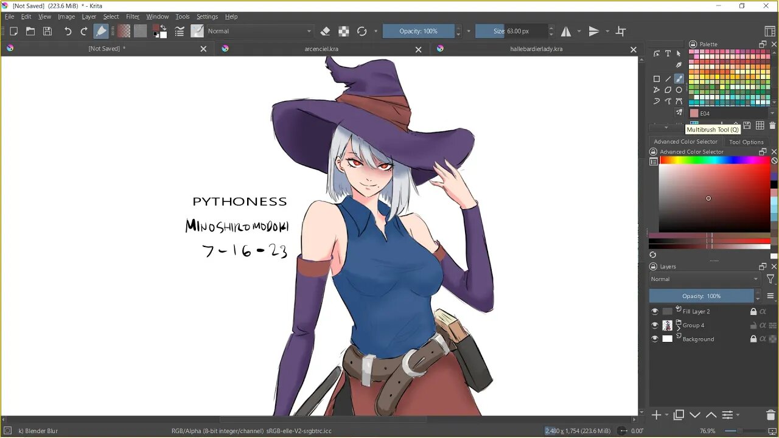Open the workspace chooser icon

770,31
